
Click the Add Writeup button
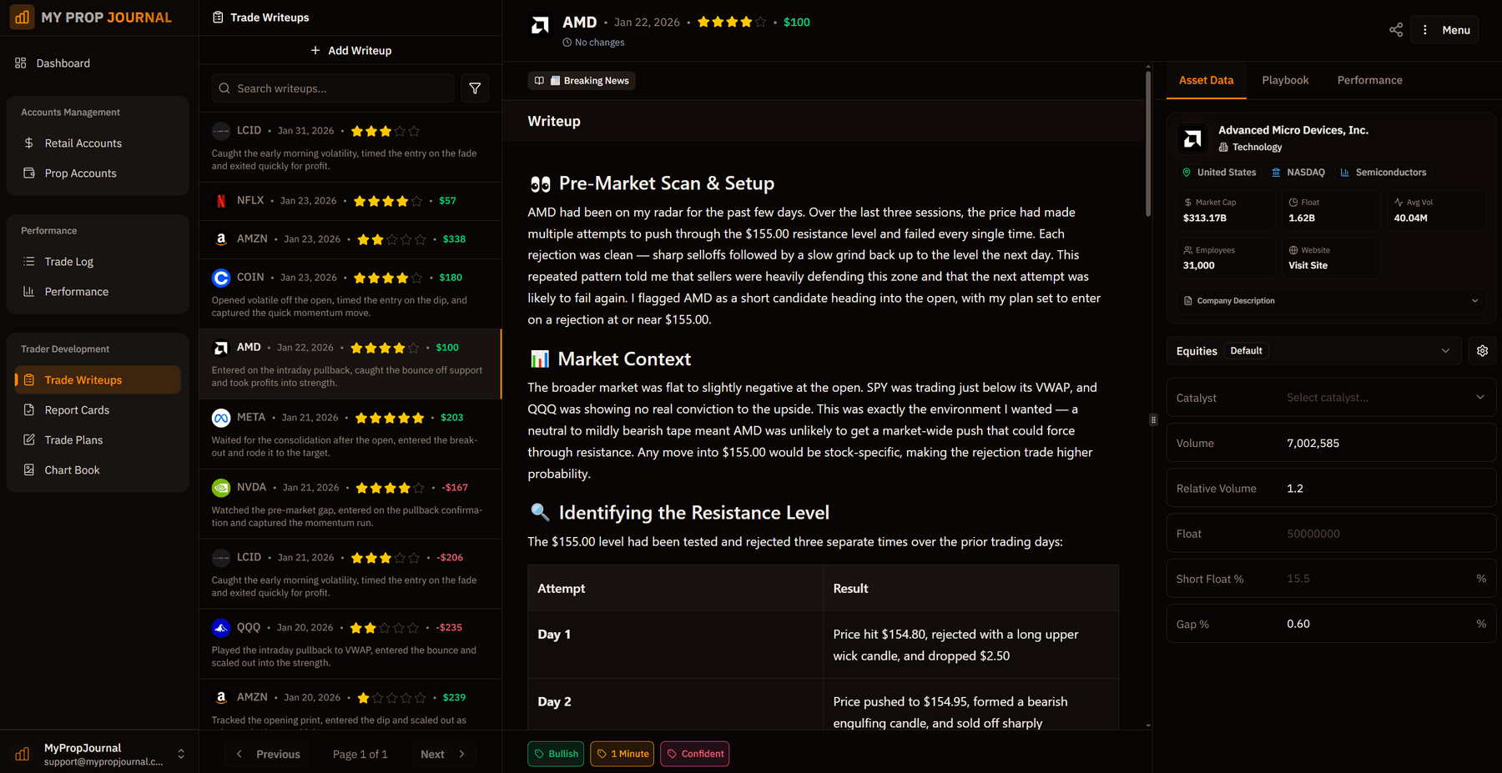[x=350, y=51]
